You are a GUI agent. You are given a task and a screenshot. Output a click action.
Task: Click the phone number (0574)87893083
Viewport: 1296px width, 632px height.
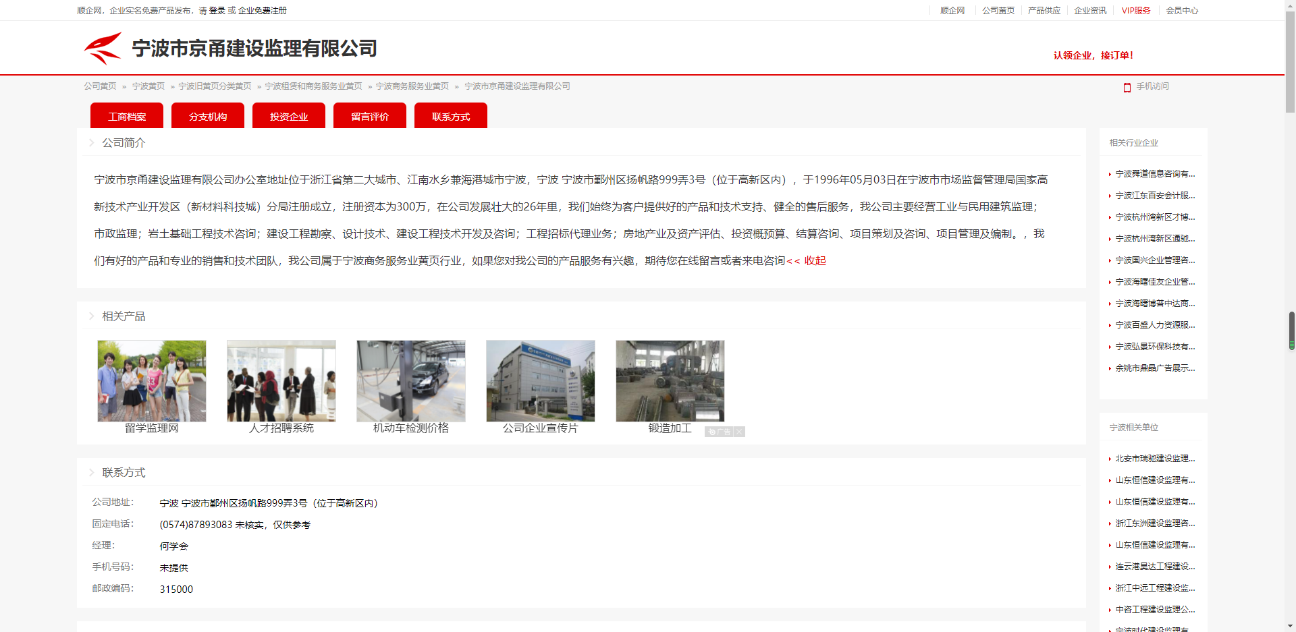pos(196,525)
